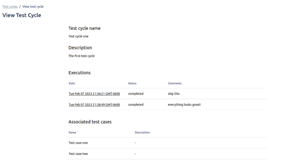
Task: Click the Status column header
Action: point(132,83)
